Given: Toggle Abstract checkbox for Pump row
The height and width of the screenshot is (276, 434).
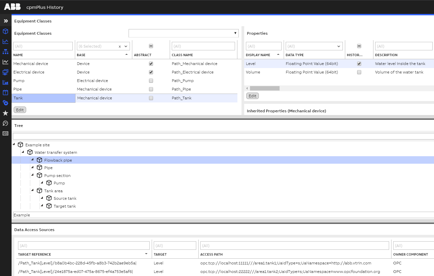Looking at the screenshot, I should [151, 81].
